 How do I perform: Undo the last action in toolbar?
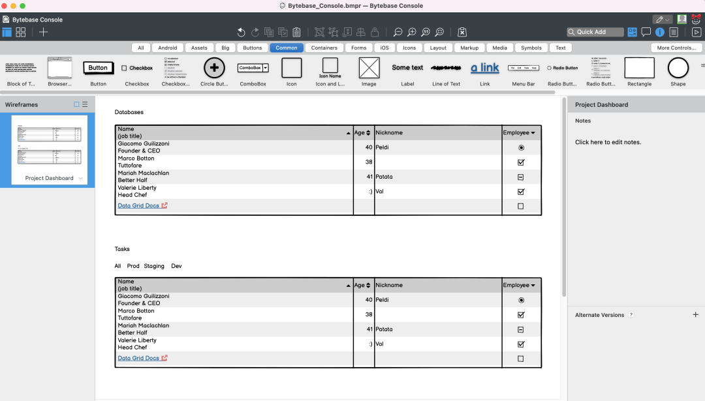[x=241, y=32]
